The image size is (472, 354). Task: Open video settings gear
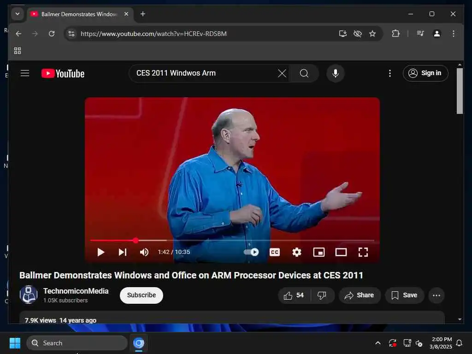pyautogui.click(x=296, y=252)
